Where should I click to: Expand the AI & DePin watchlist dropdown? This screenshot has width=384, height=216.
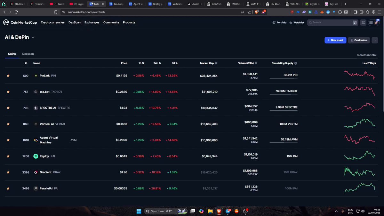coord(33,37)
